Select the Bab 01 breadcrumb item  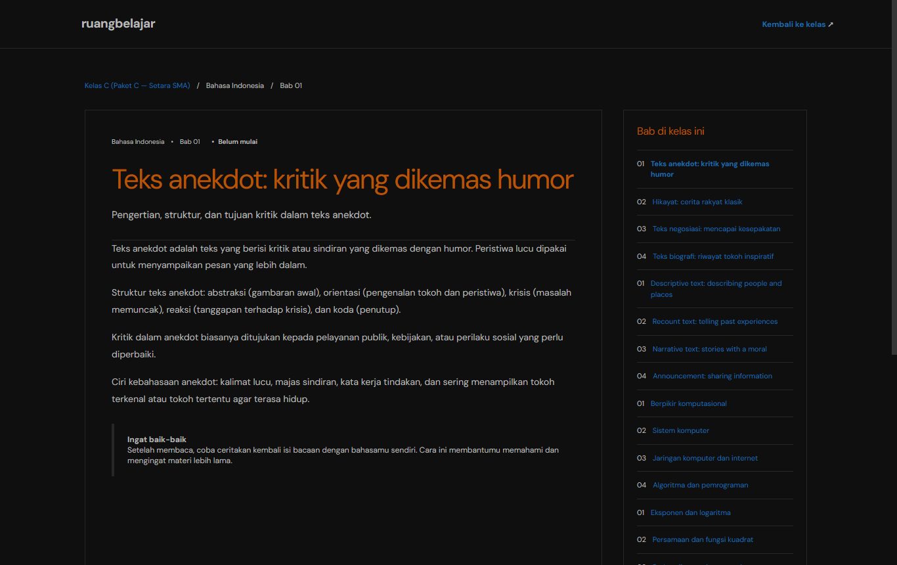point(291,85)
